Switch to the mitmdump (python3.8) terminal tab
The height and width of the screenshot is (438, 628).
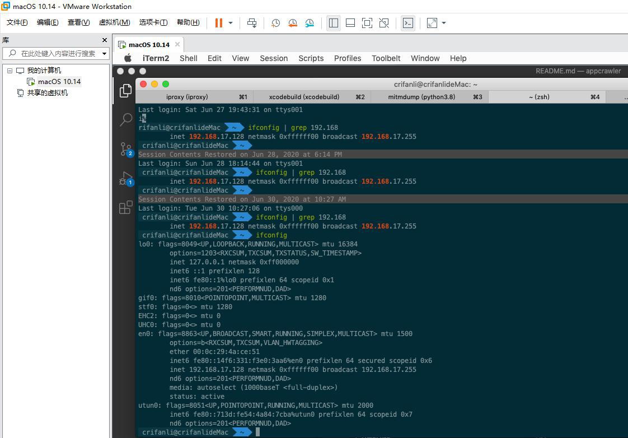(x=429, y=97)
